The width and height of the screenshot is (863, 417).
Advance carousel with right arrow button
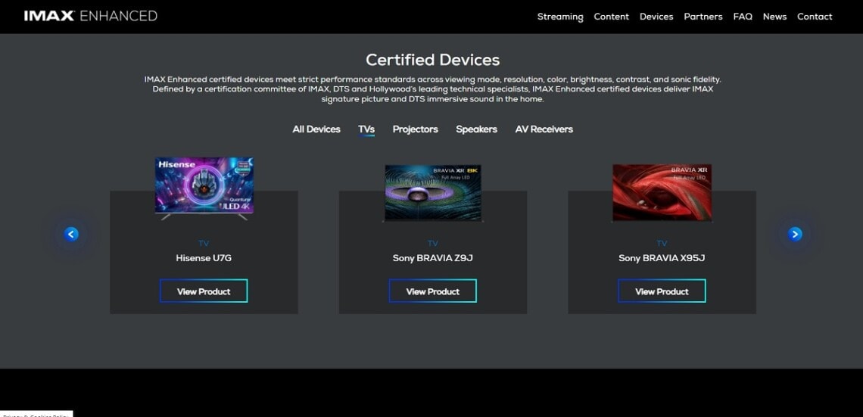[794, 235]
